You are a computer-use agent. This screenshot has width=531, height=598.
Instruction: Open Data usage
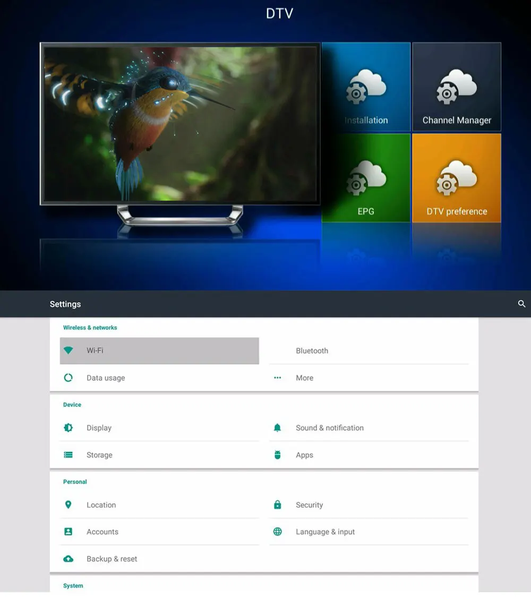click(x=159, y=378)
